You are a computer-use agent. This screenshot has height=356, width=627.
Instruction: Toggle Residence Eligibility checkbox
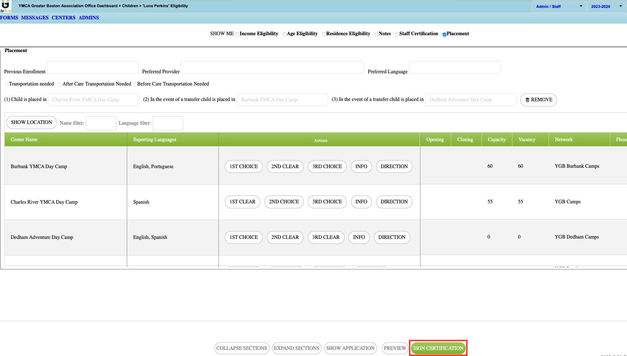tap(324, 34)
